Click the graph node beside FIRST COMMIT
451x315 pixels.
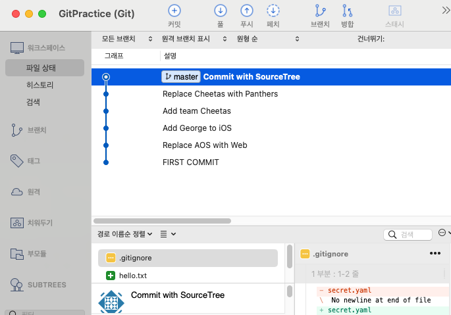coord(106,162)
